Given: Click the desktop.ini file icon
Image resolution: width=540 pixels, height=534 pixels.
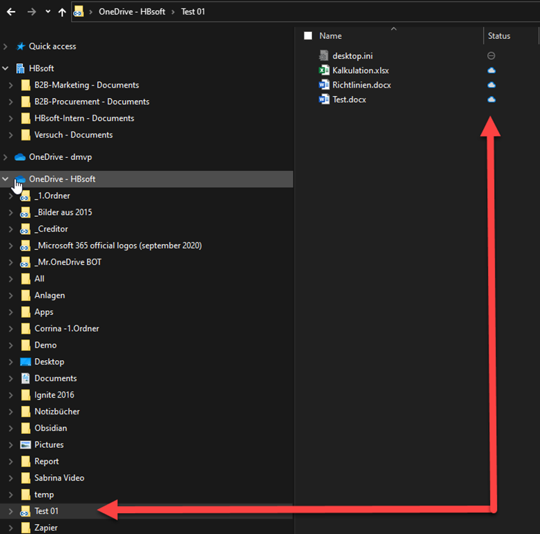Looking at the screenshot, I should tap(323, 56).
